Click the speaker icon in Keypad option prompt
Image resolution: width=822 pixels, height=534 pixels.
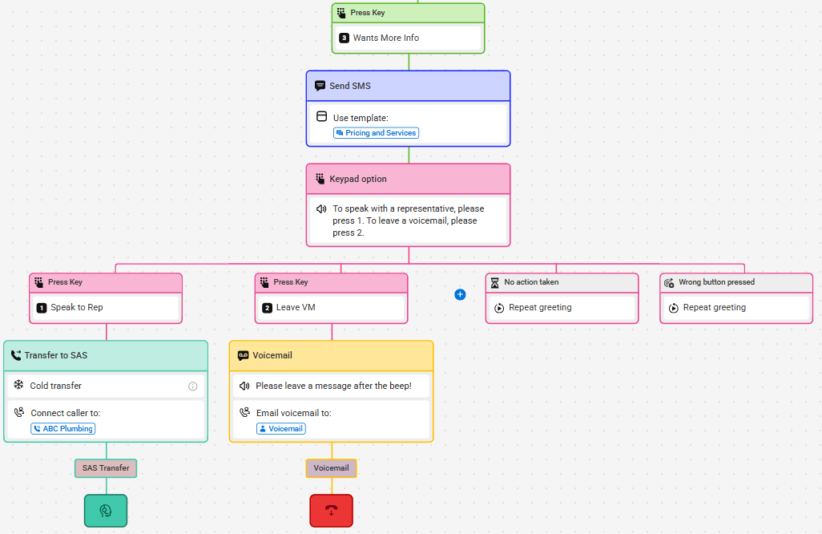point(321,208)
